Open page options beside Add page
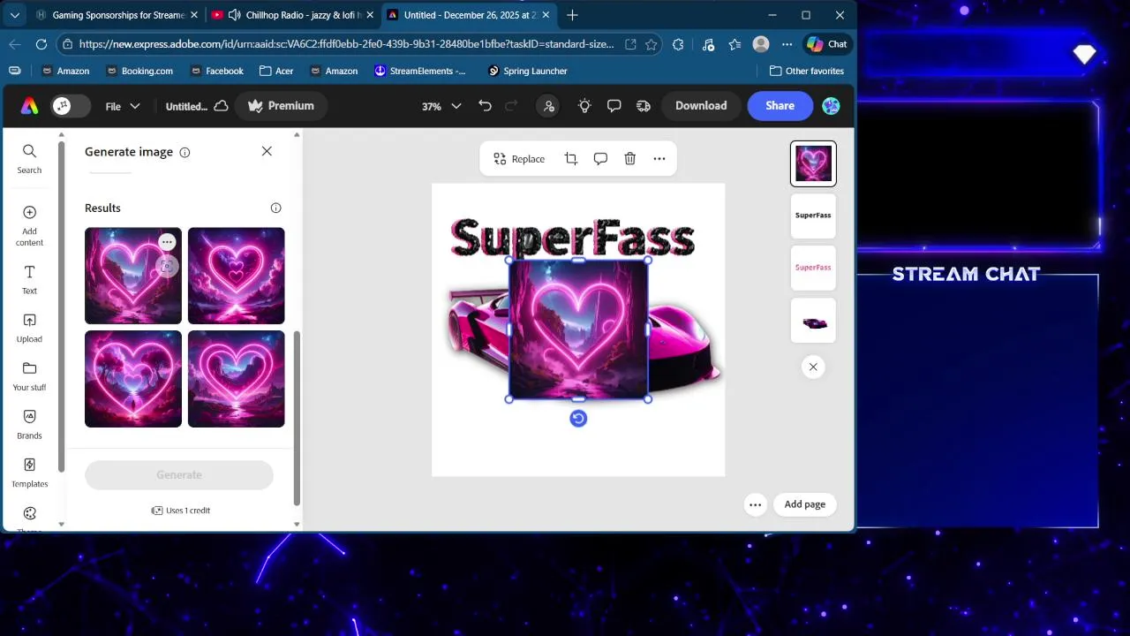The width and height of the screenshot is (1130, 636). click(755, 504)
